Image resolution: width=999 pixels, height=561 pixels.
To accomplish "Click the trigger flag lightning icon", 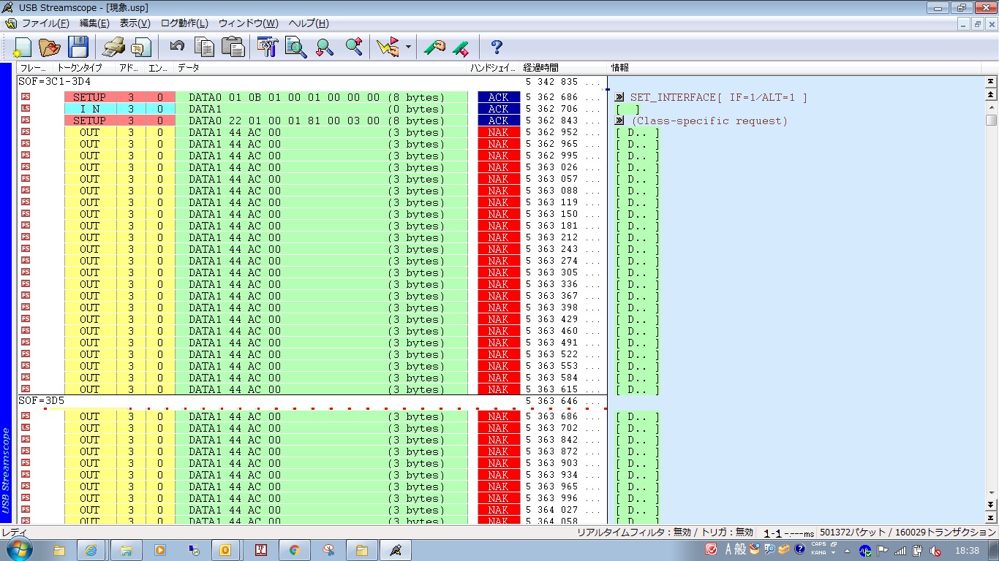I will pyautogui.click(x=388, y=47).
